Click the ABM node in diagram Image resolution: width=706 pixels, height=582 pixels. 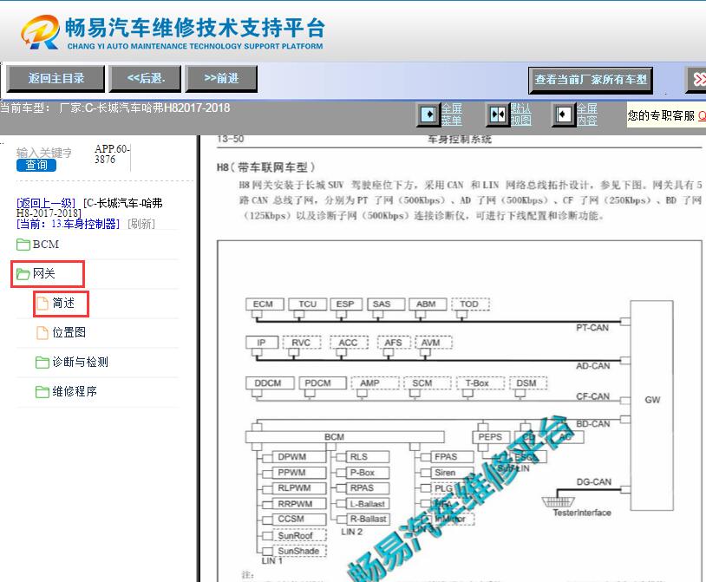[x=428, y=304]
